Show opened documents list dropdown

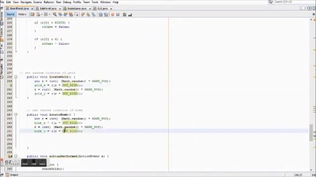pos(310,8)
